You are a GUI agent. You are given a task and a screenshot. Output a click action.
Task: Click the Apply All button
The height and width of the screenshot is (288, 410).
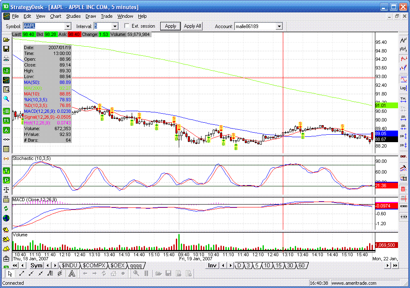(192, 26)
